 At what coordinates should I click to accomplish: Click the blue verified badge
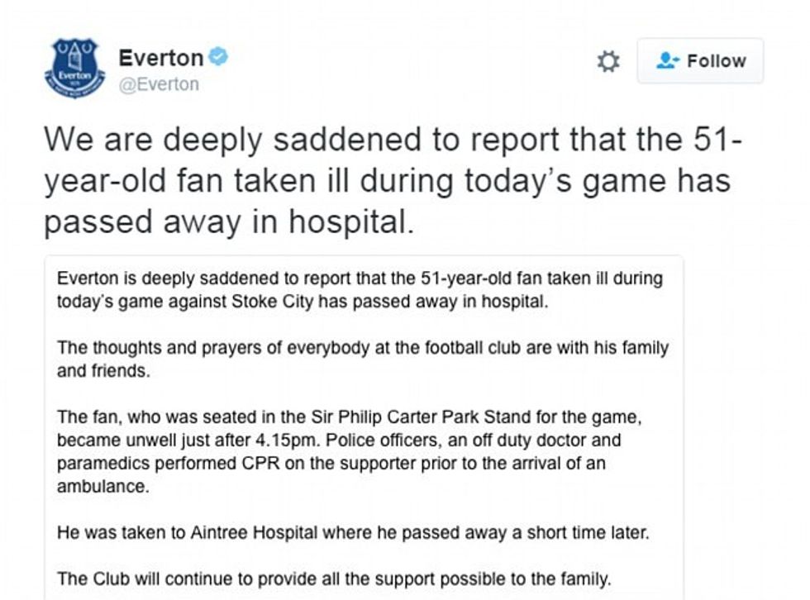coord(218,57)
